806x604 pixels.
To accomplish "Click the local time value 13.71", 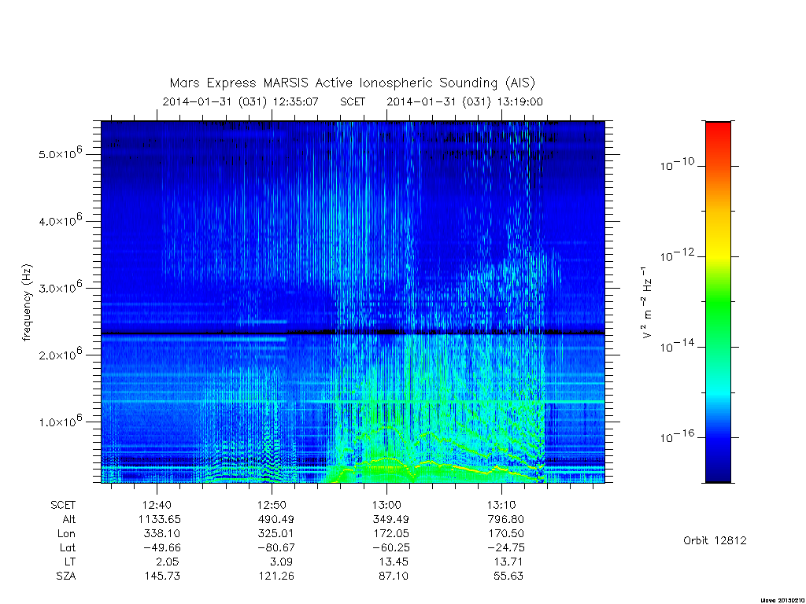I will tap(508, 562).
